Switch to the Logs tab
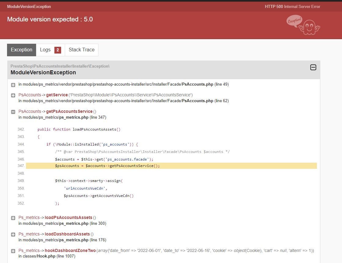The width and height of the screenshot is (342, 263). 50,50
